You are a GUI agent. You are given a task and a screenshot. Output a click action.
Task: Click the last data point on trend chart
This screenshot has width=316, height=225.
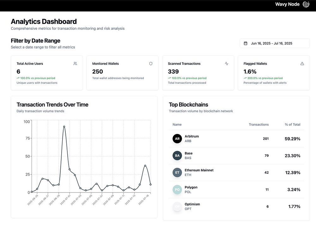[150, 185]
